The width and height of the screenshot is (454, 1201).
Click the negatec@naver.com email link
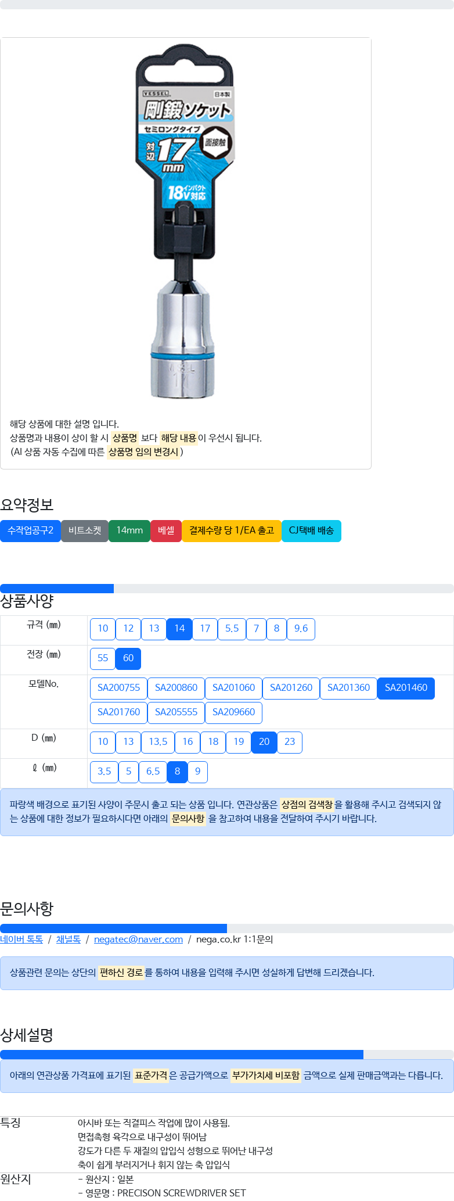pyautogui.click(x=138, y=940)
